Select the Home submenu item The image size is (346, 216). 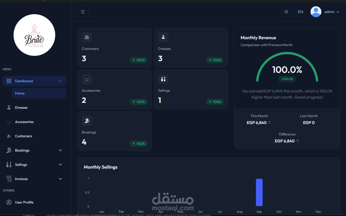[39, 93]
